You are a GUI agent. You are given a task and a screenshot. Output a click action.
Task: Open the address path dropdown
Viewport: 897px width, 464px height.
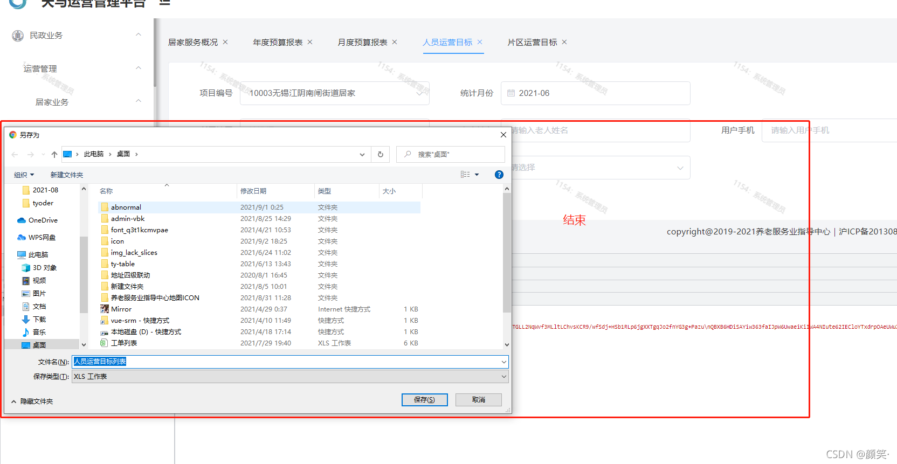[x=362, y=155]
